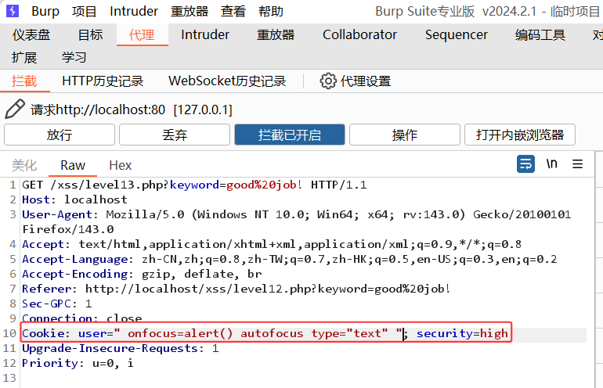Screen dimensions: 603x388
Task: Toggle the word wrap icon in editor
Action: click(x=525, y=164)
